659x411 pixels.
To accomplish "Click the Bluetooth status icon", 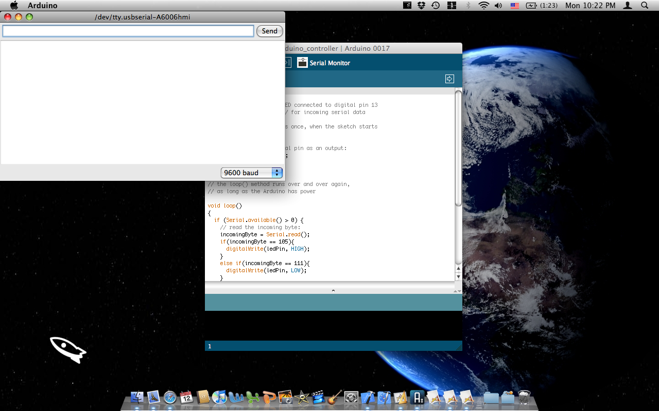I will point(468,6).
